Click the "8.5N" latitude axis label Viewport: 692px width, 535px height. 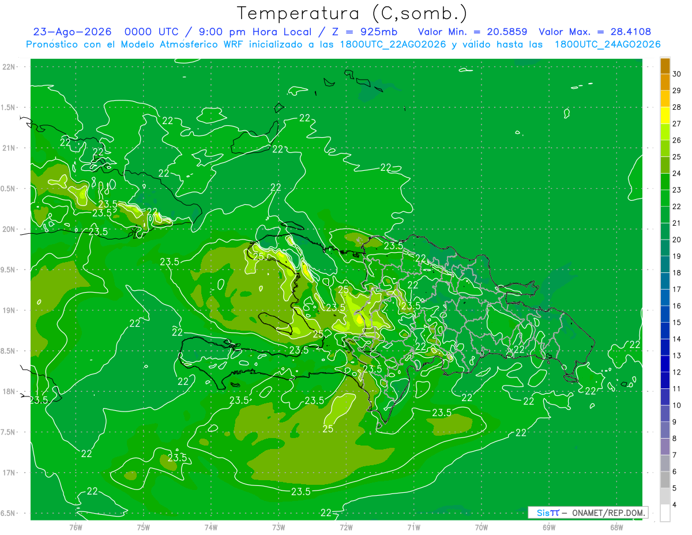click(9, 351)
